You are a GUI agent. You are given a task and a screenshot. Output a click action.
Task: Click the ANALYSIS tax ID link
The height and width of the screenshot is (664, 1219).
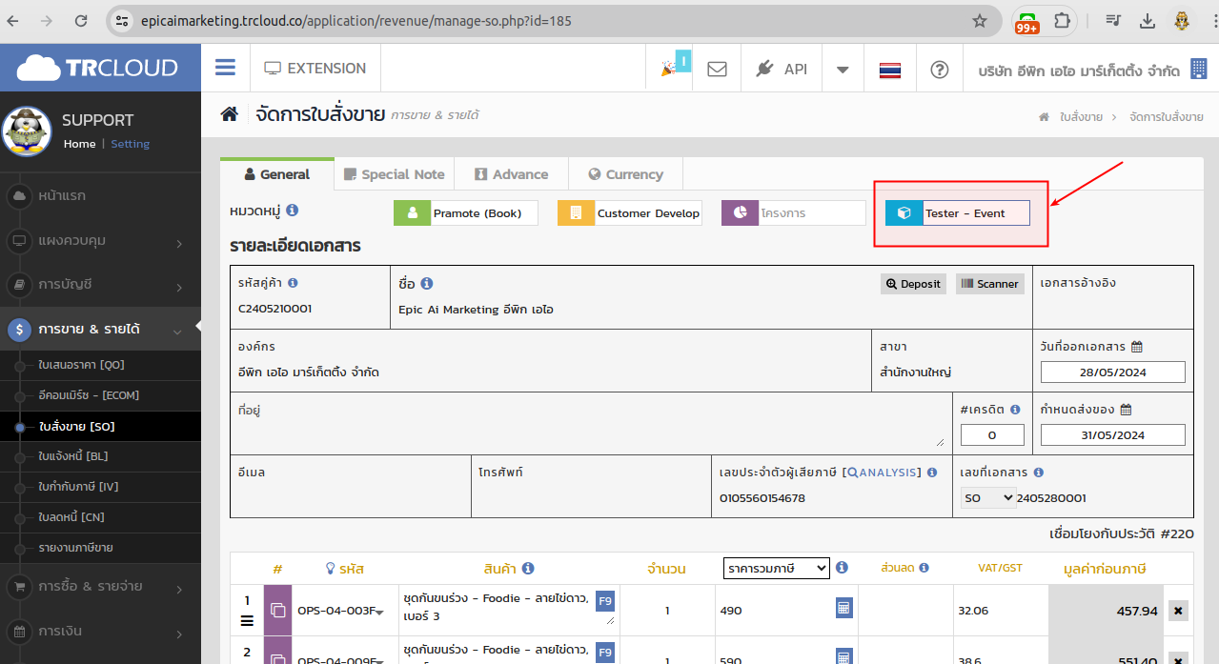click(x=884, y=473)
